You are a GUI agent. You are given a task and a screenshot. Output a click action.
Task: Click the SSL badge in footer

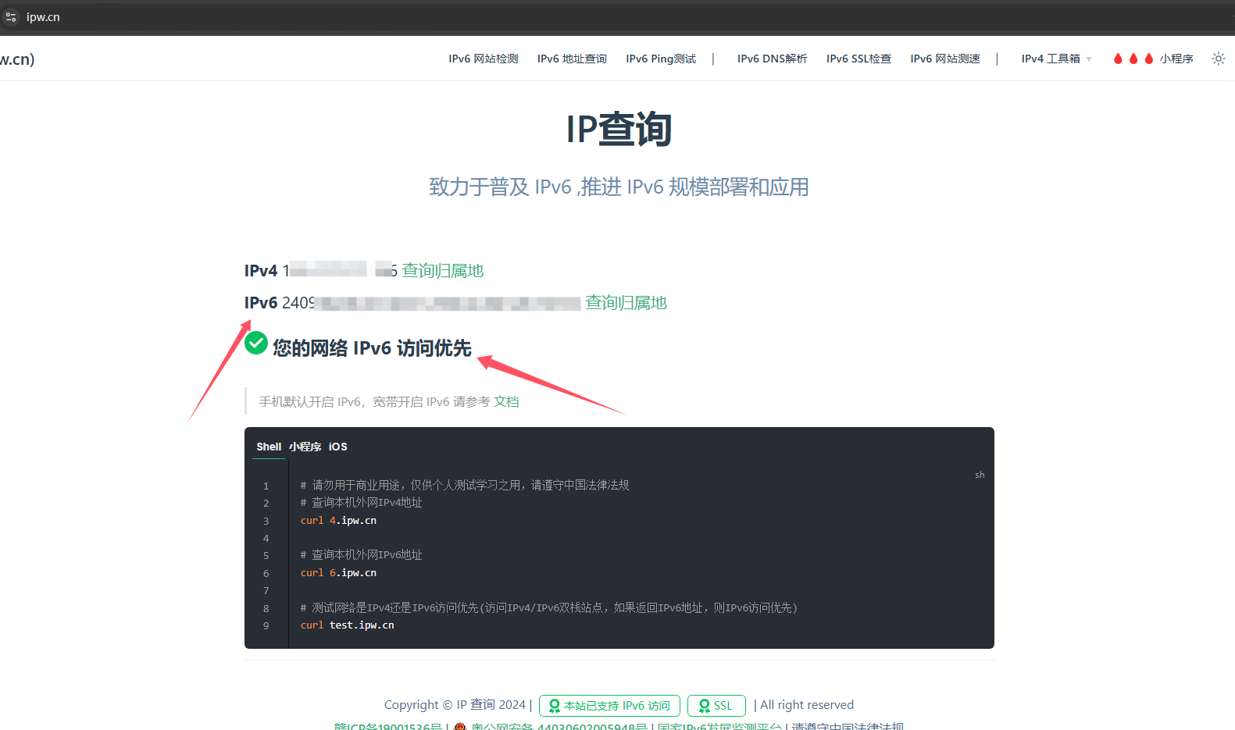[716, 706]
